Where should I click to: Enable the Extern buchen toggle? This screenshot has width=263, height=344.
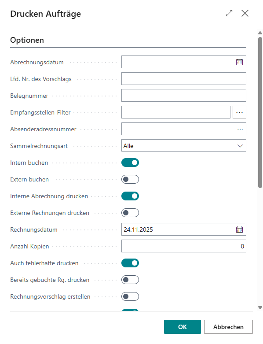point(130,179)
